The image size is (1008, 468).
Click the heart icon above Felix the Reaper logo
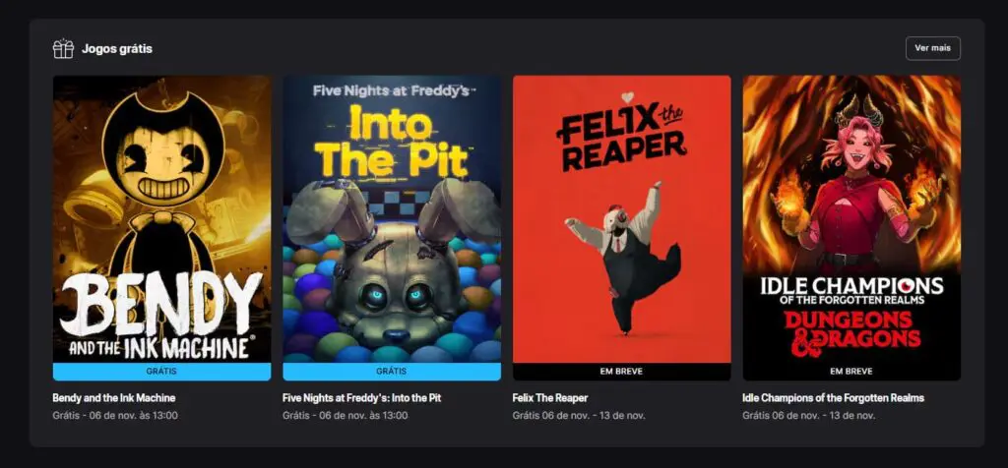[x=627, y=97]
